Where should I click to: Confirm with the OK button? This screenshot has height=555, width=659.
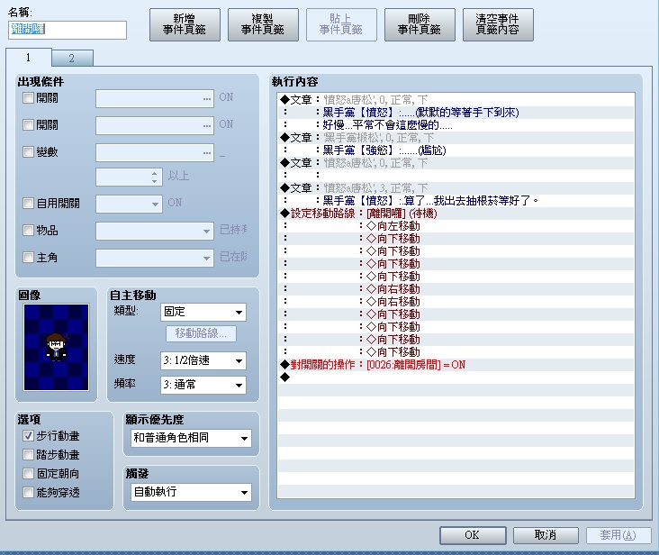[x=473, y=535]
